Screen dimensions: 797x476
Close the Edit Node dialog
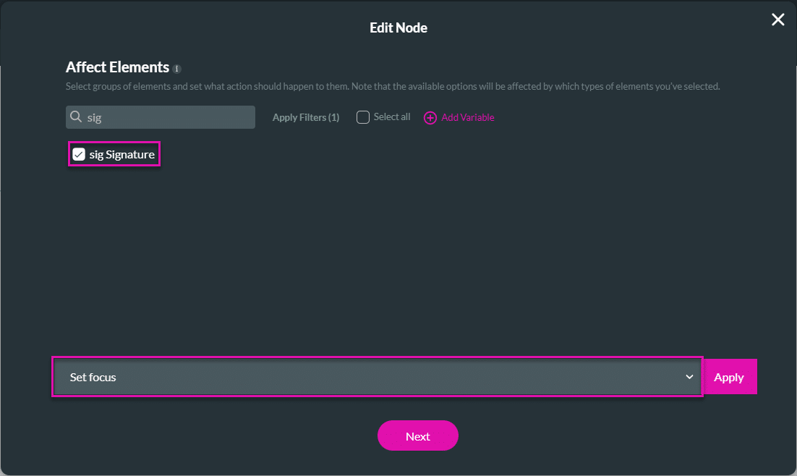(x=777, y=20)
